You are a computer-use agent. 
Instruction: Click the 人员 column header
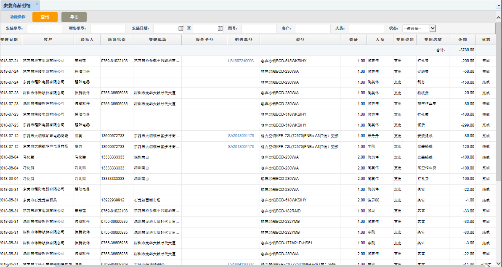coord(380,40)
